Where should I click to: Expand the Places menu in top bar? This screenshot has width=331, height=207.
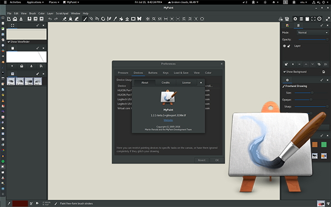coord(54,2)
